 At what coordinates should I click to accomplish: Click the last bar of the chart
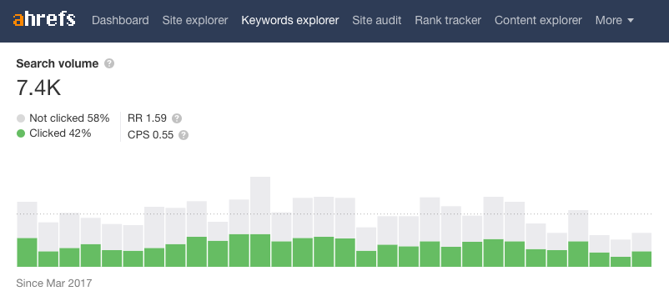(641, 250)
